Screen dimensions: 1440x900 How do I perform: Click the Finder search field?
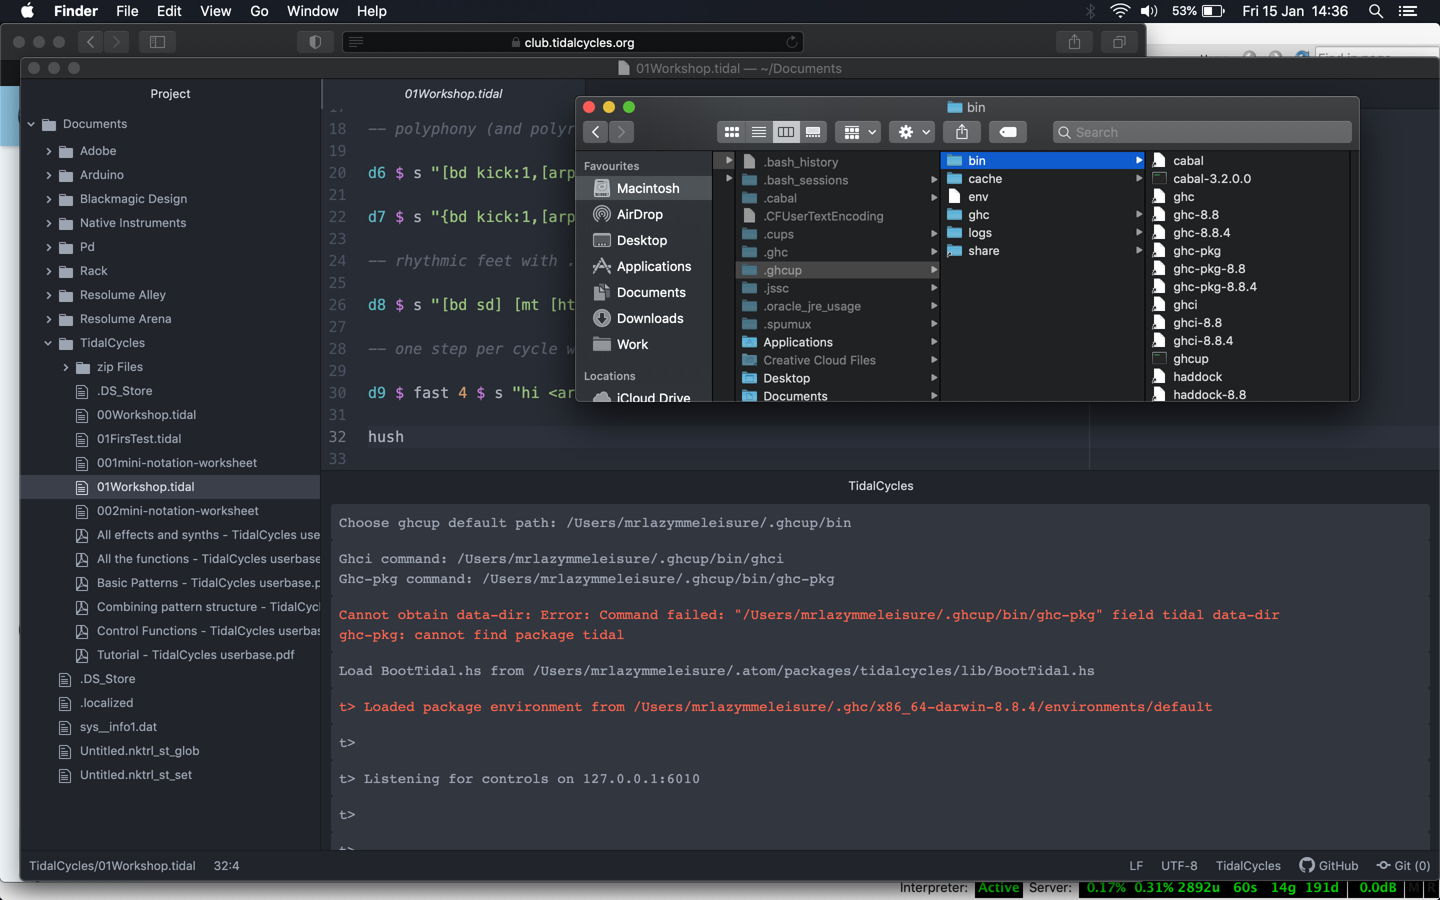1202,132
